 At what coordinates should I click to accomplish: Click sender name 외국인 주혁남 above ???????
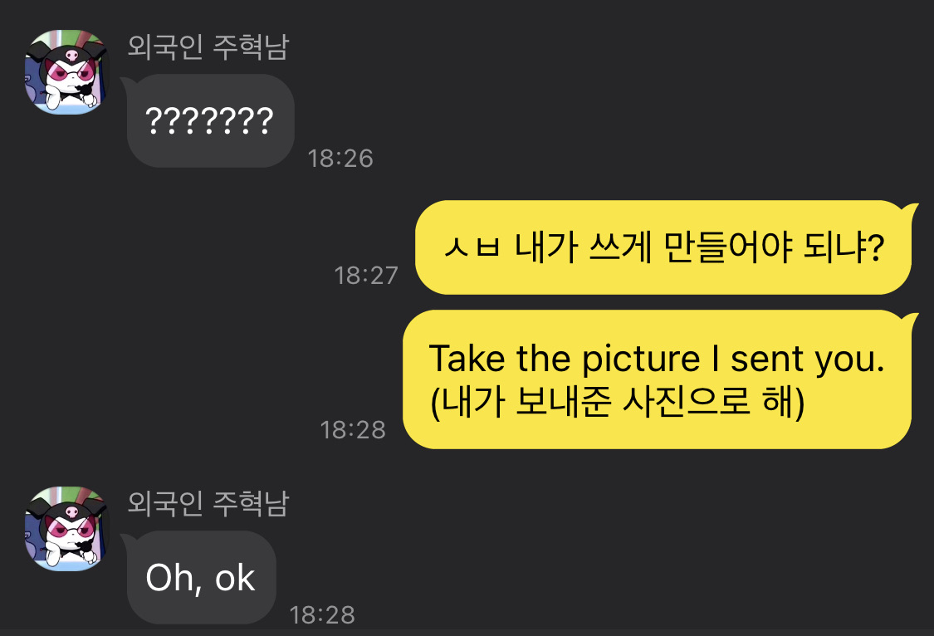coord(207,46)
